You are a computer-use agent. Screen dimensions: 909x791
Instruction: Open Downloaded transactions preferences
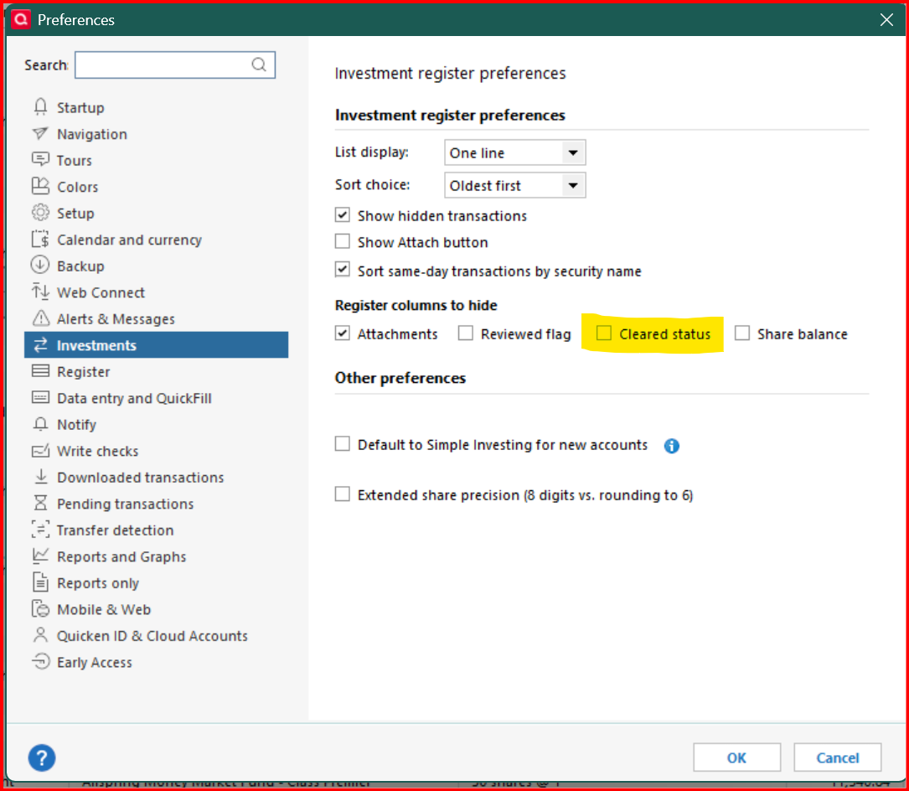[x=140, y=478]
